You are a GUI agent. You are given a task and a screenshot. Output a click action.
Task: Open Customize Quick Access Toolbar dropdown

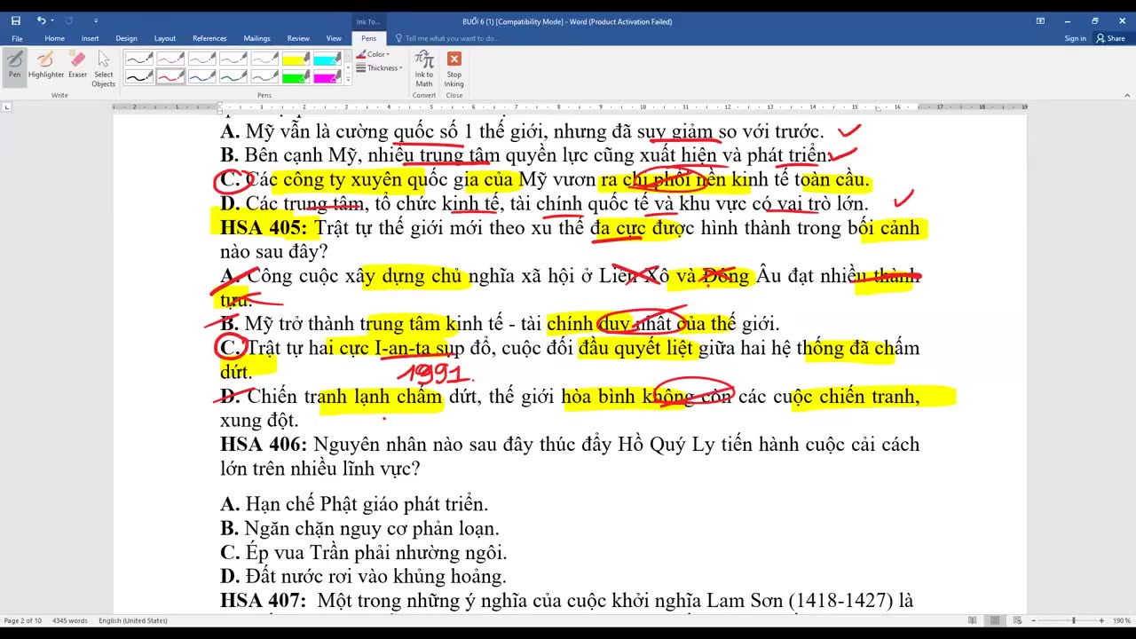96,20
